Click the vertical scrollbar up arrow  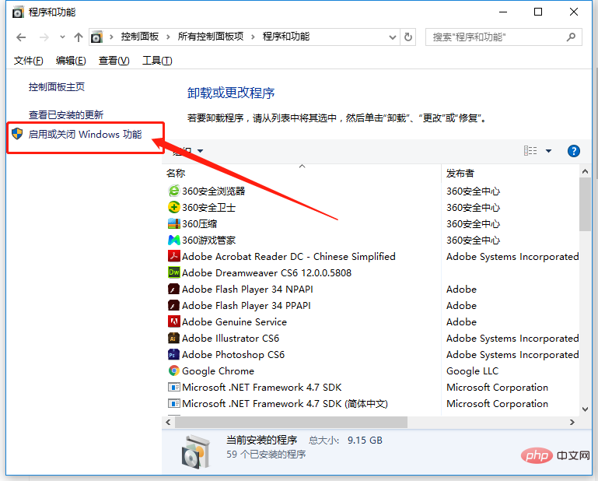pos(585,172)
